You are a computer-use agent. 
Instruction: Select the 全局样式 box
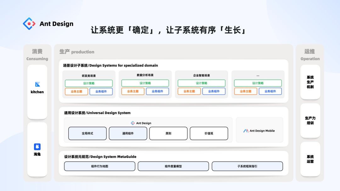[x=88, y=134]
